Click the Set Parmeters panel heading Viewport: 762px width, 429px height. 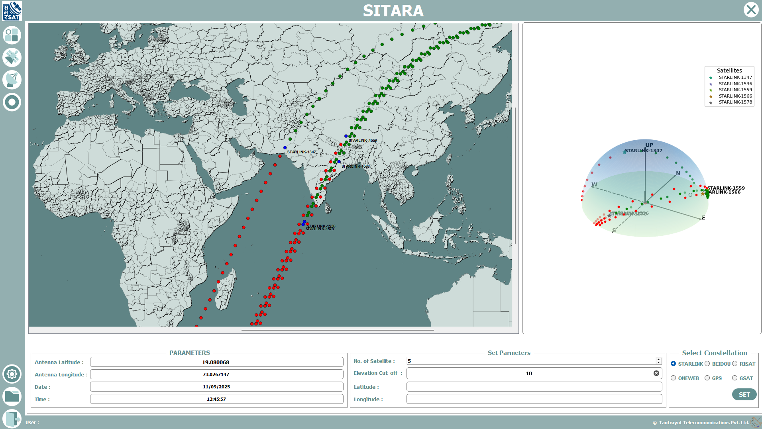tap(509, 353)
